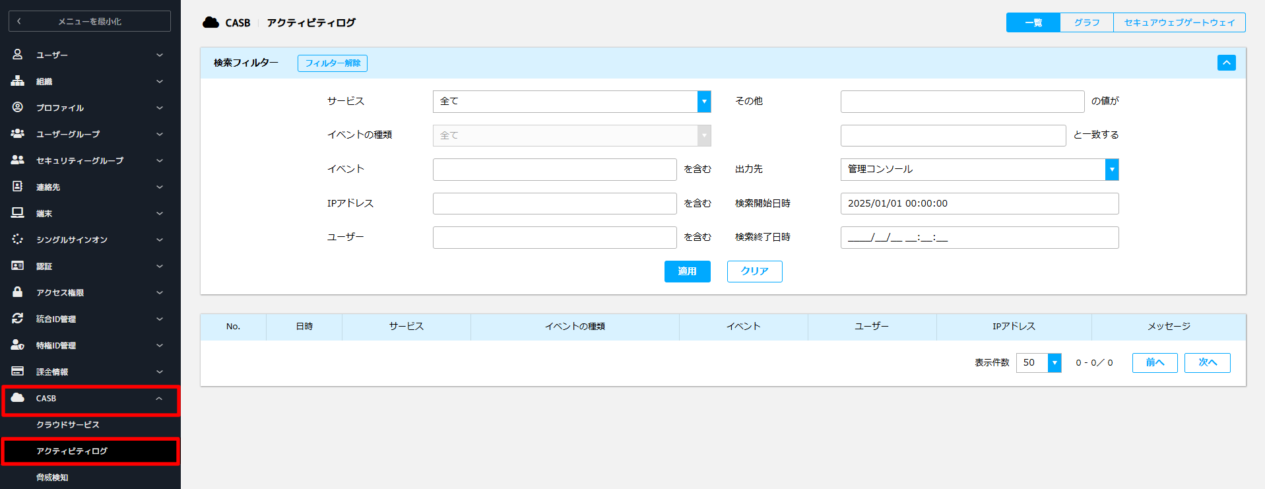
Task: Click the ユーザー column header in table
Action: tap(872, 327)
